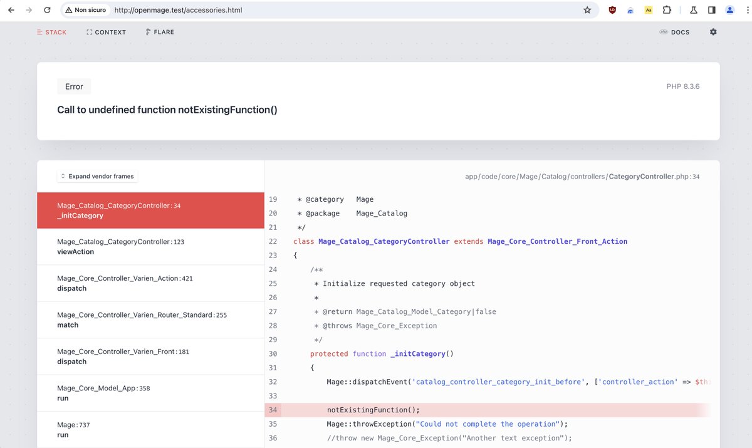
Task: Click the 'protected function _initCategory()' line
Action: click(x=381, y=353)
